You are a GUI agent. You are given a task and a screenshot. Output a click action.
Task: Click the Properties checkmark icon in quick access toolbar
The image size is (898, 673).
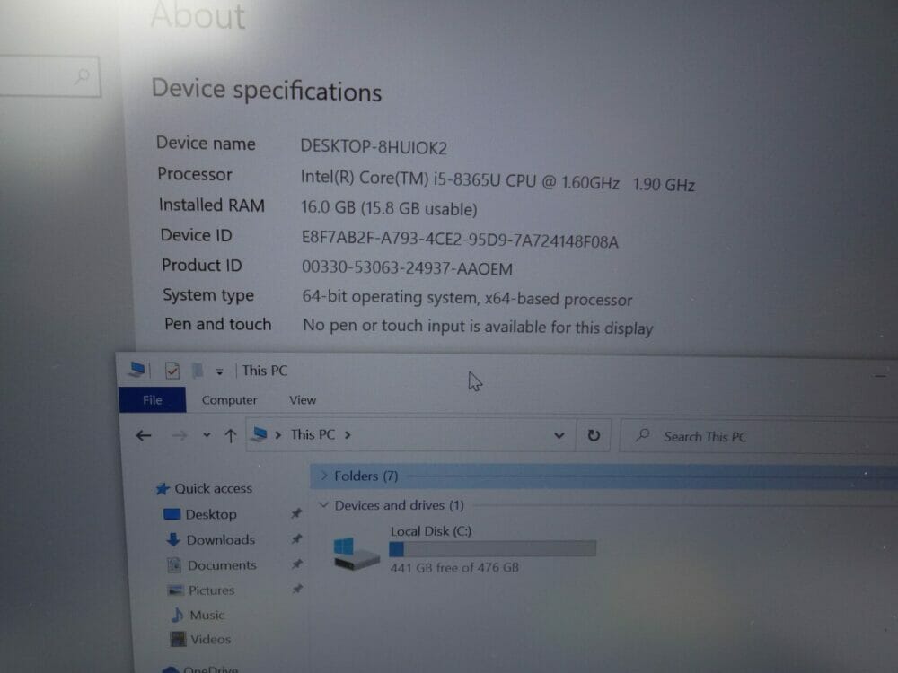tap(172, 371)
